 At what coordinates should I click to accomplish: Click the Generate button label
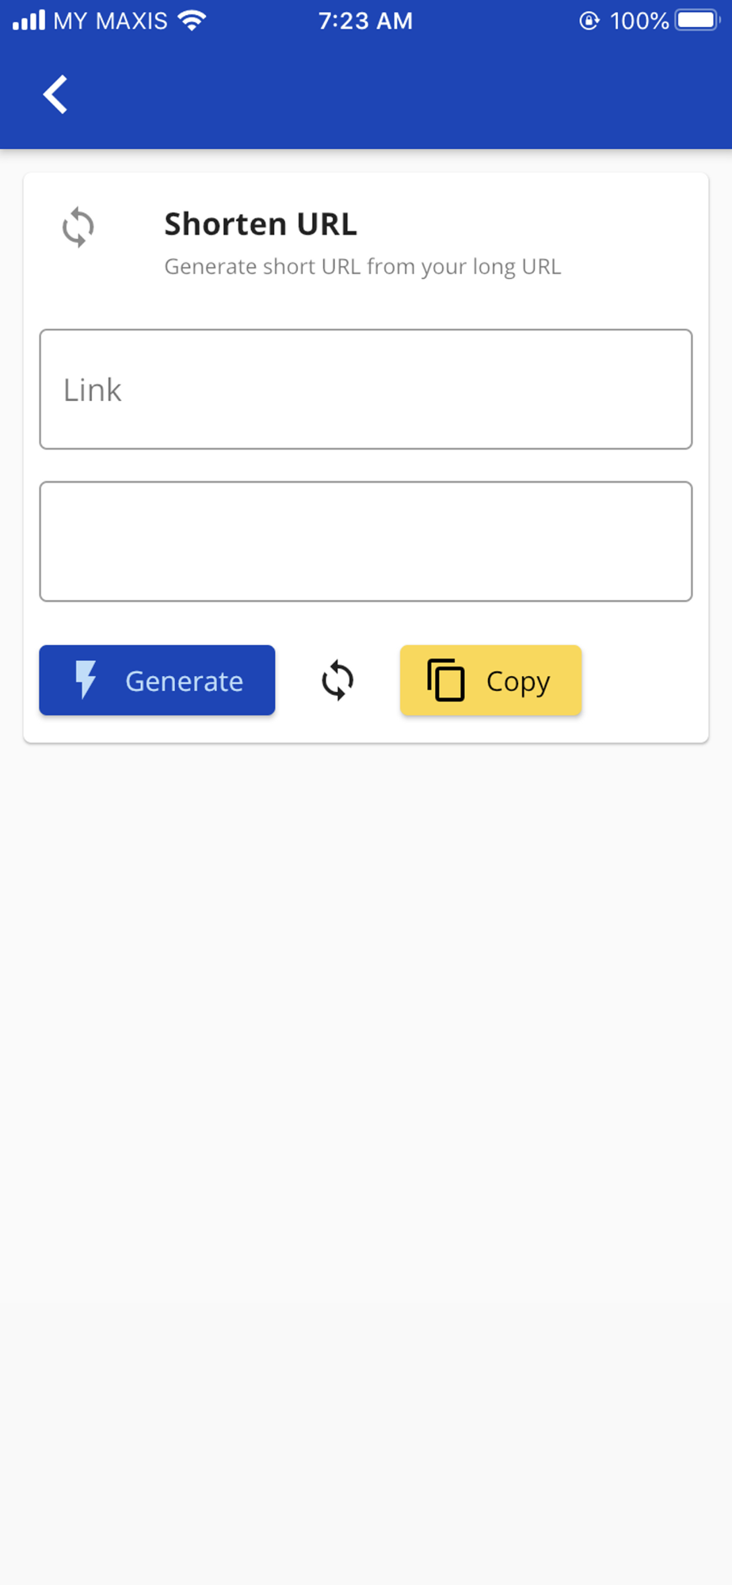tap(184, 682)
